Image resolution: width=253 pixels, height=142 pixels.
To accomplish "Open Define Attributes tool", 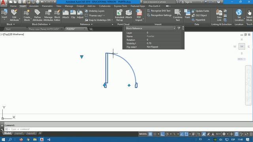I will pyautogui.click(x=38, y=15).
